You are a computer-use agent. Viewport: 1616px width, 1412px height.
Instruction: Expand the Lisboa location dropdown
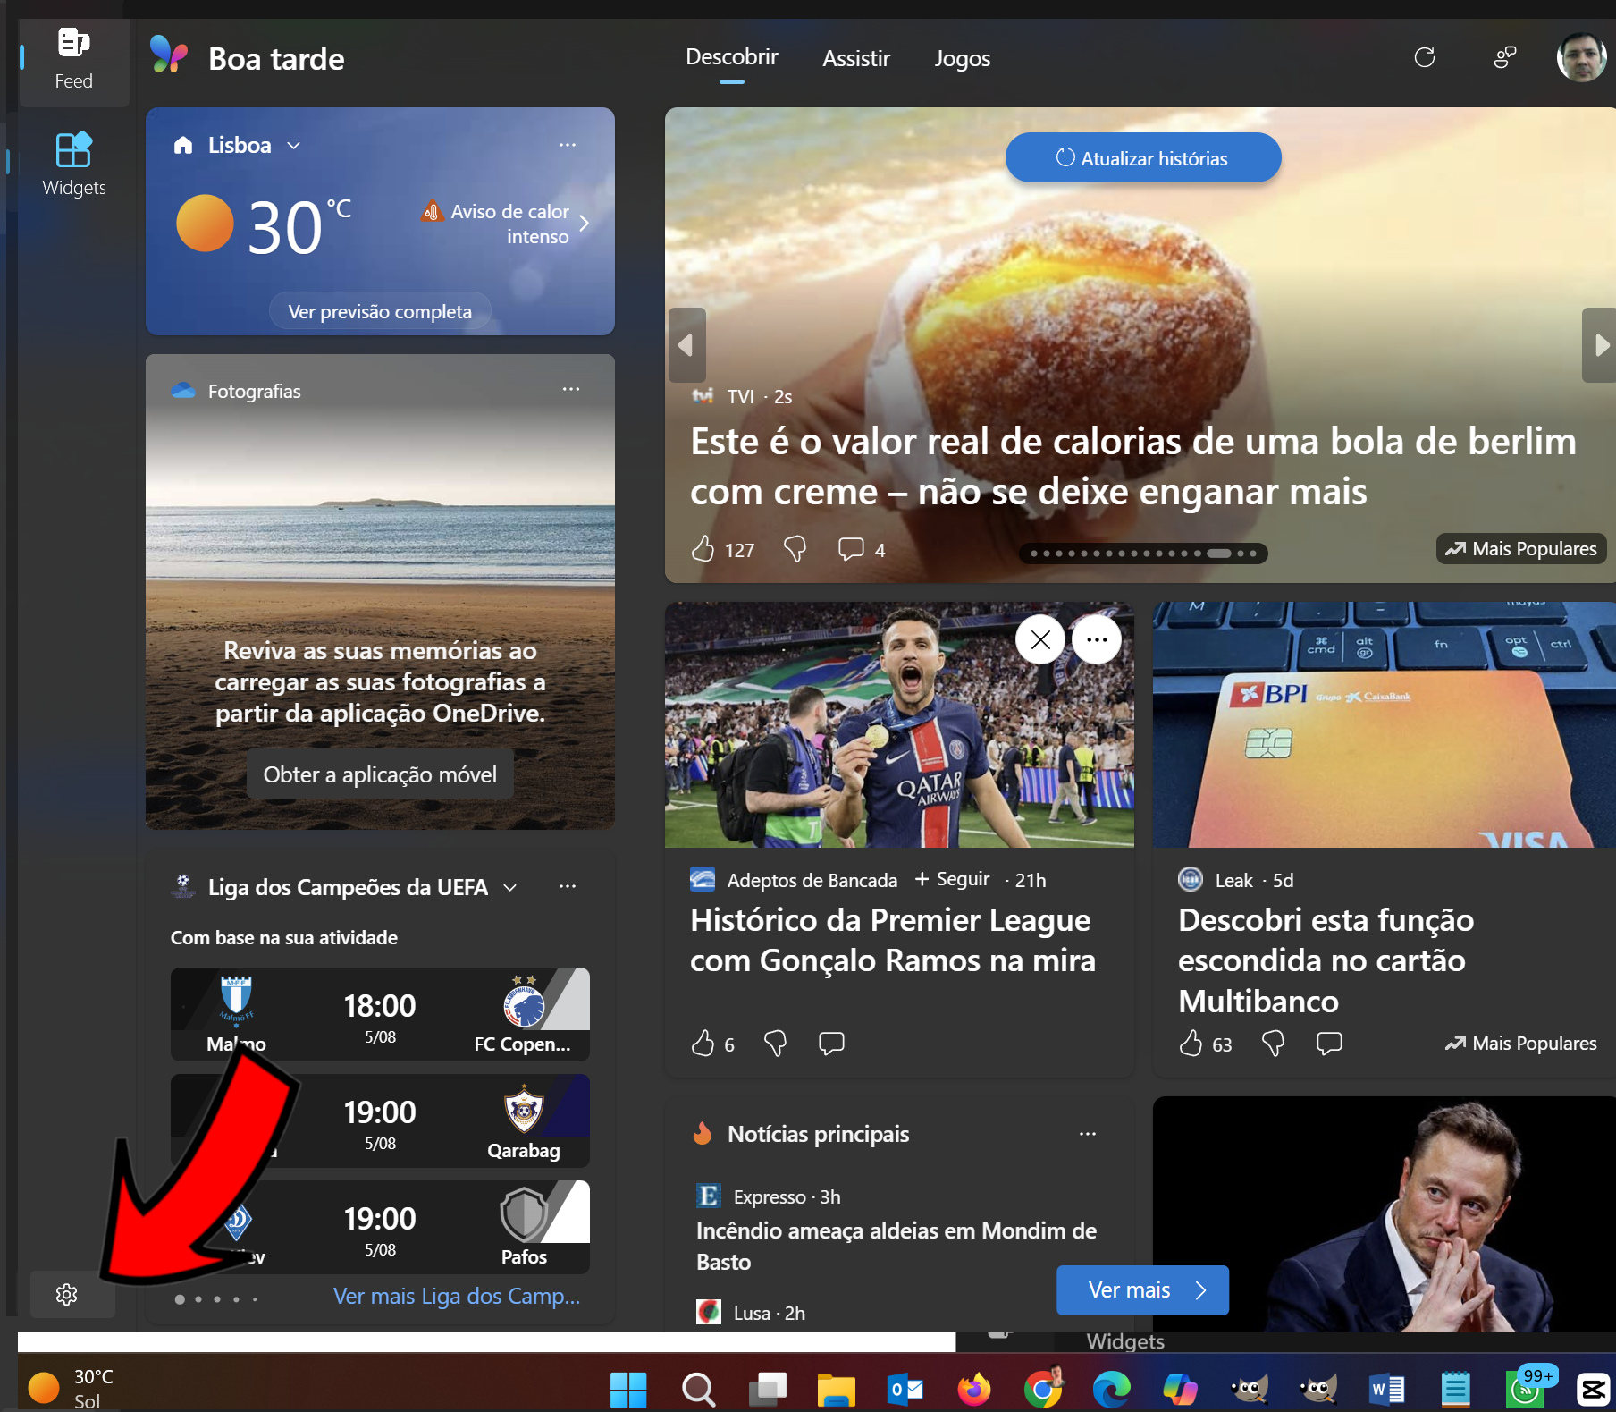coord(293,146)
